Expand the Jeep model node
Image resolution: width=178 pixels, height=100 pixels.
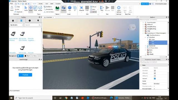click(x=143, y=31)
